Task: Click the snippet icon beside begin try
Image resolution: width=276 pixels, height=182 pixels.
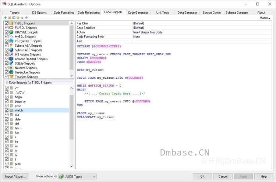Action: pos(11,101)
